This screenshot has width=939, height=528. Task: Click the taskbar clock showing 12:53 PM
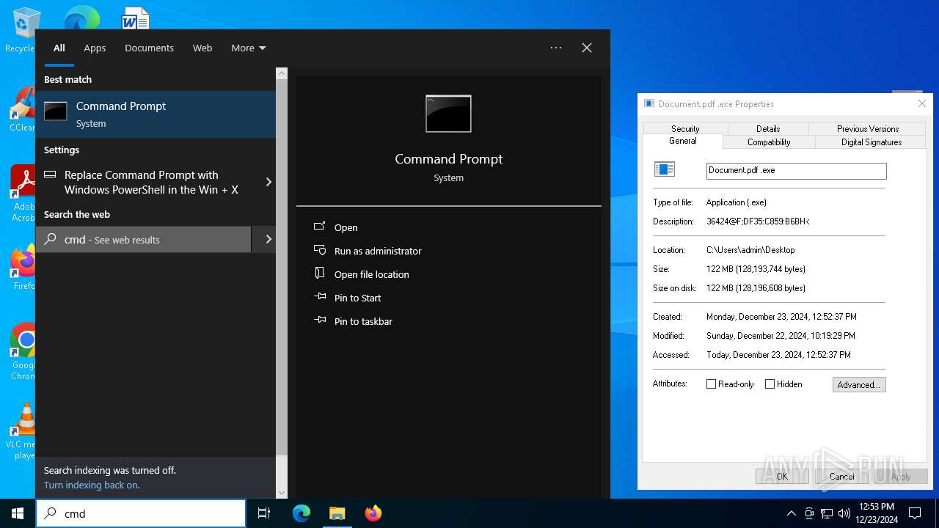click(x=877, y=513)
